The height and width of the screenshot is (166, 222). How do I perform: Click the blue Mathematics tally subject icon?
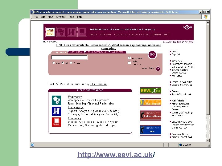tap(56, 111)
